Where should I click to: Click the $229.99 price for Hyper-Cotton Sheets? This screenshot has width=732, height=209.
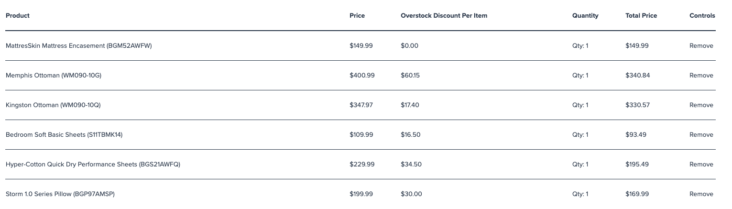point(362,165)
